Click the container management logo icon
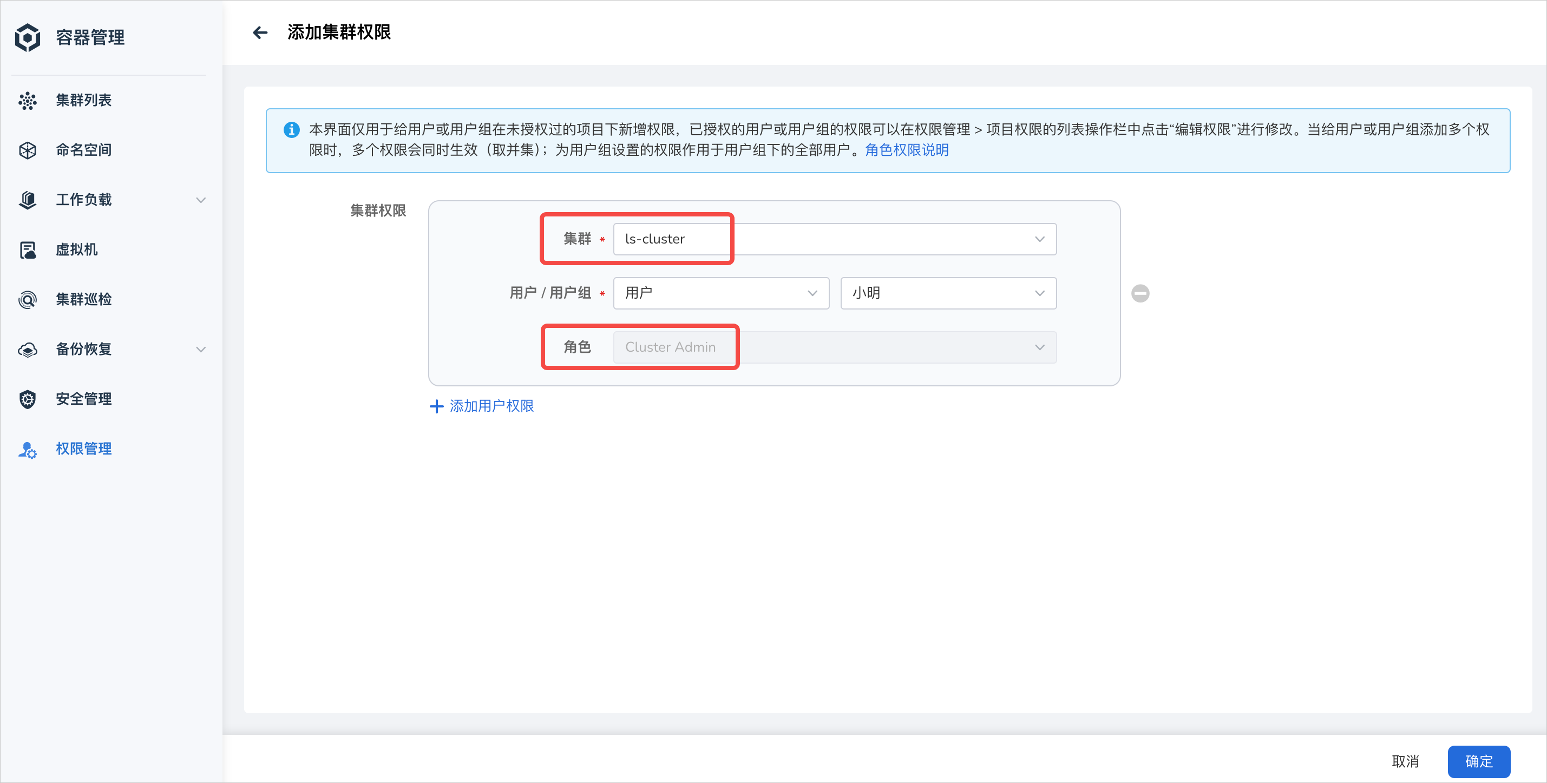This screenshot has width=1547, height=783. [x=28, y=37]
